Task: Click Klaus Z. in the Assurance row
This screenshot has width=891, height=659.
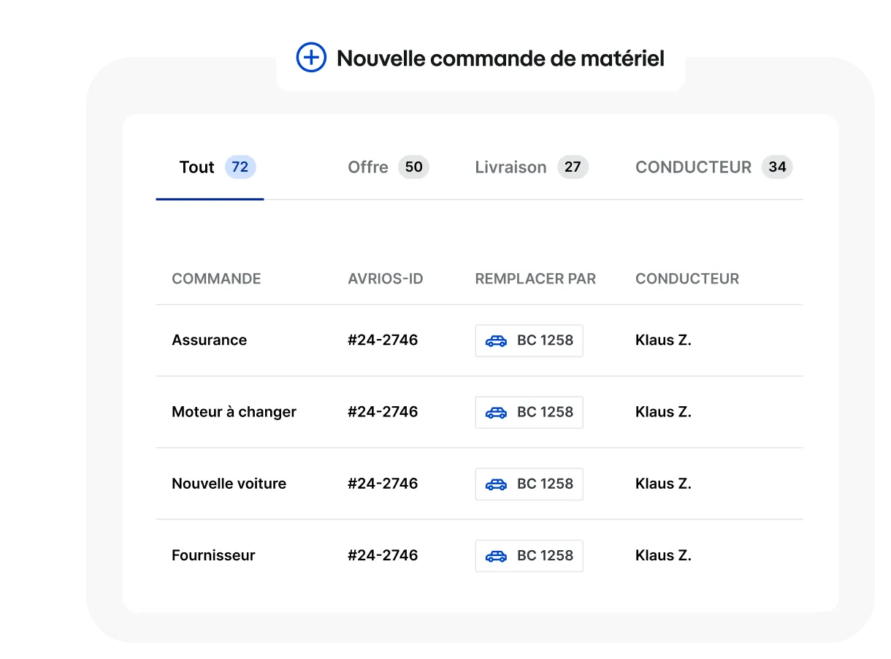Action: pyautogui.click(x=663, y=340)
